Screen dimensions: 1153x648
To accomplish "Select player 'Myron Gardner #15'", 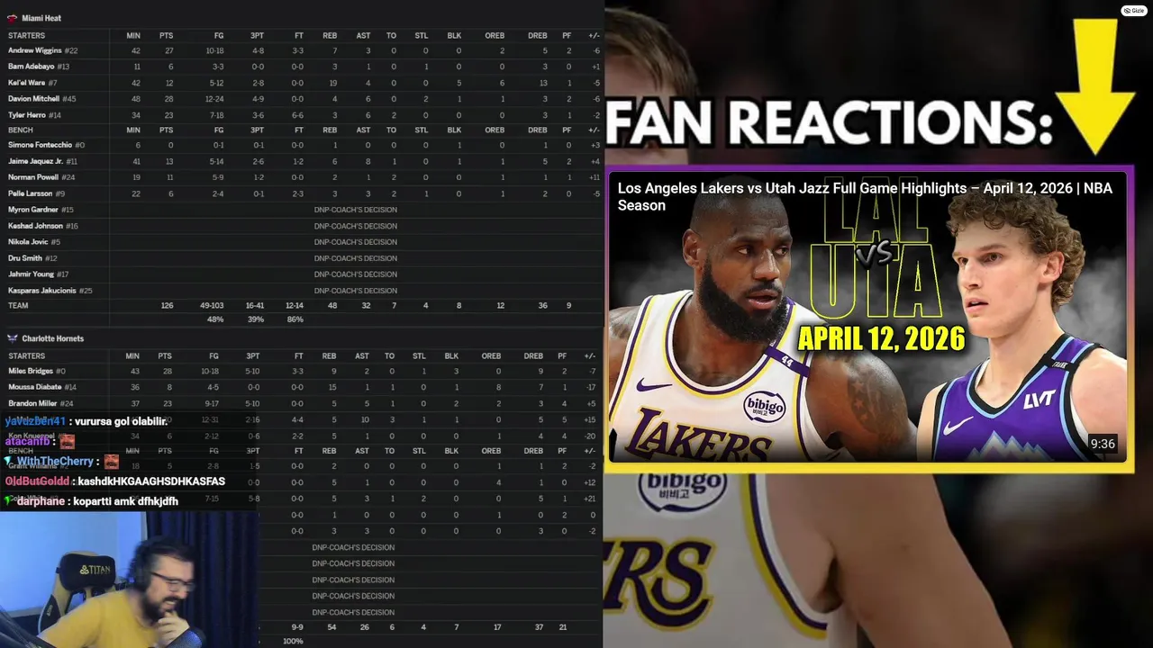I will click(41, 210).
